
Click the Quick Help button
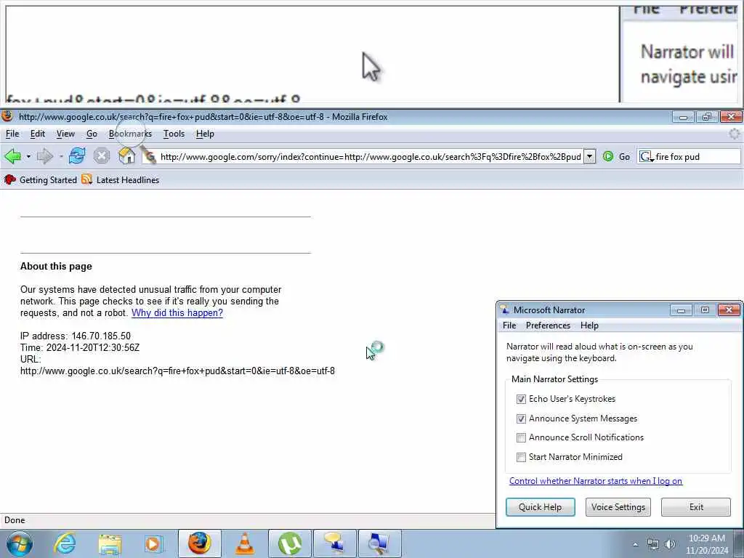540,506
